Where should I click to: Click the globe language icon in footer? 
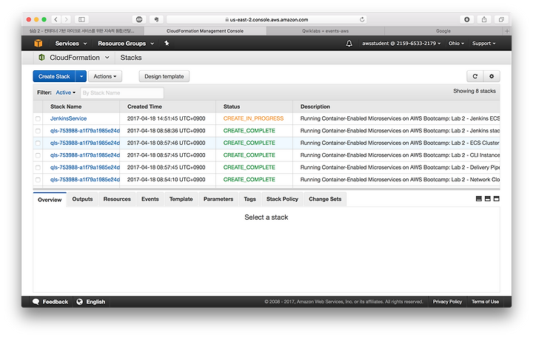(x=79, y=302)
